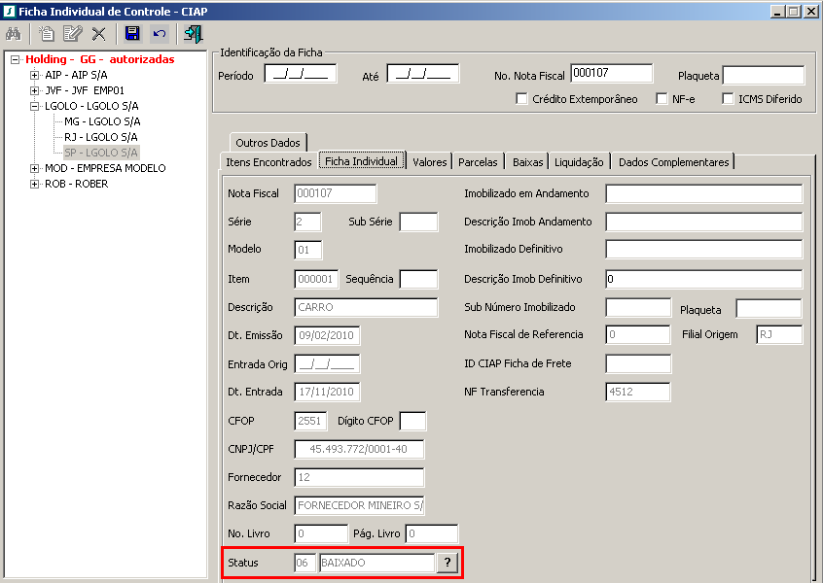Select RJ - LGOLO S/A in tree
The width and height of the screenshot is (823, 583).
101,137
